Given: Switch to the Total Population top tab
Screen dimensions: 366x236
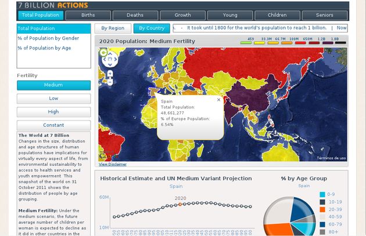Looking at the screenshot, I should 41,15.
